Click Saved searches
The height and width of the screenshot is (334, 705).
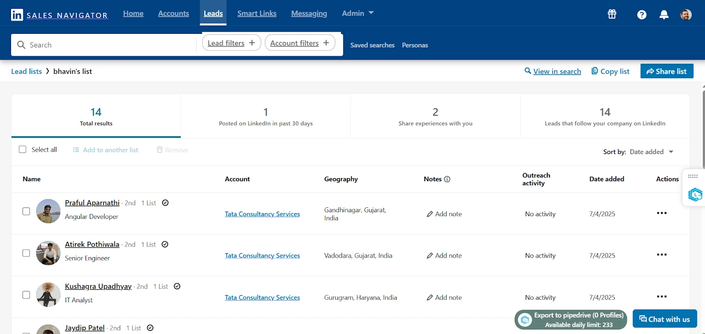click(372, 45)
